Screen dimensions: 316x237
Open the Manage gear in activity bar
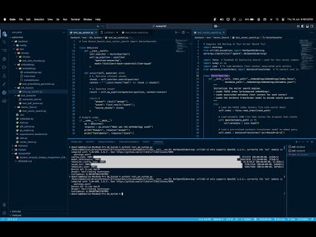coord(4,213)
